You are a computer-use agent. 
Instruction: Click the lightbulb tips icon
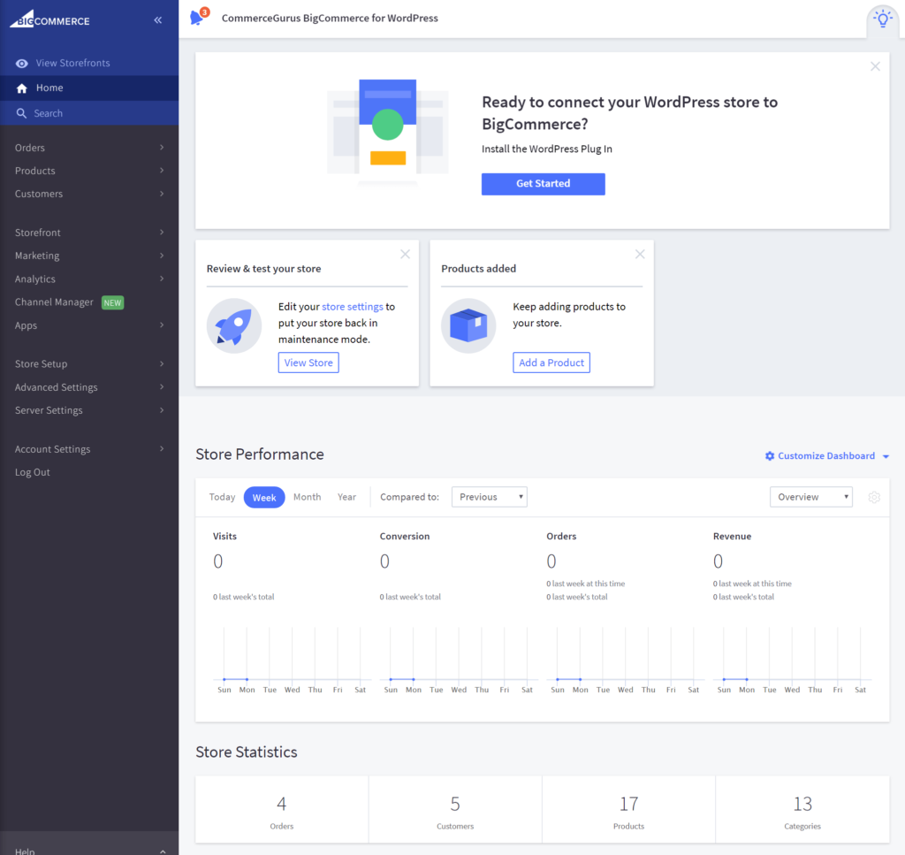883,19
